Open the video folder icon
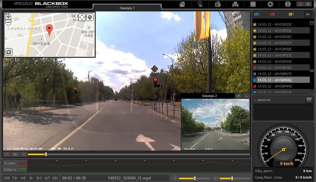Screen dimensions: 316x182 click(x=182, y=4)
